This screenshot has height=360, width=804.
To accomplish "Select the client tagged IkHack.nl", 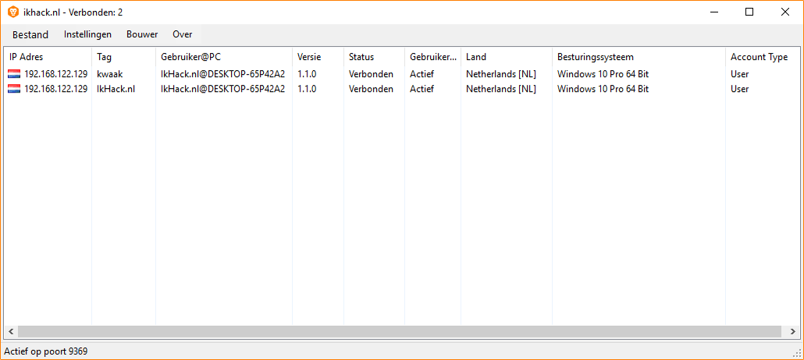I will click(x=116, y=89).
